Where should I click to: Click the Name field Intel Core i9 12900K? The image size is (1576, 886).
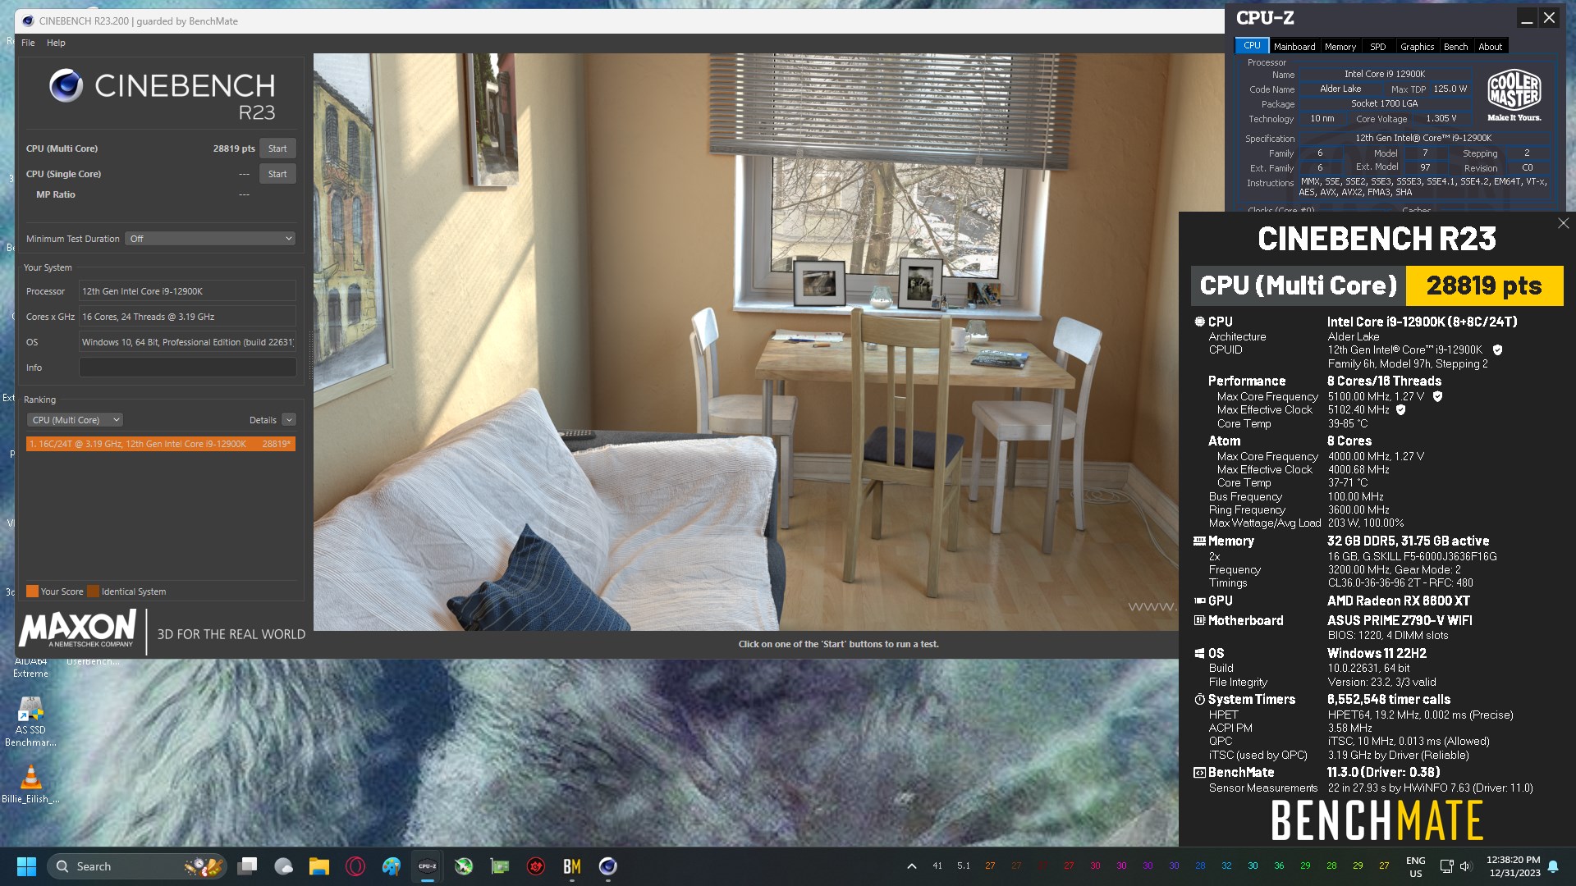click(1385, 74)
